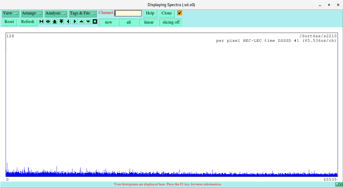Close the Displaying Spectra window
Image resolution: width=343 pixels, height=188 pixels.
(x=338, y=5)
